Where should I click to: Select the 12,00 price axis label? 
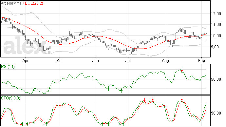pyautogui.click(x=216, y=14)
